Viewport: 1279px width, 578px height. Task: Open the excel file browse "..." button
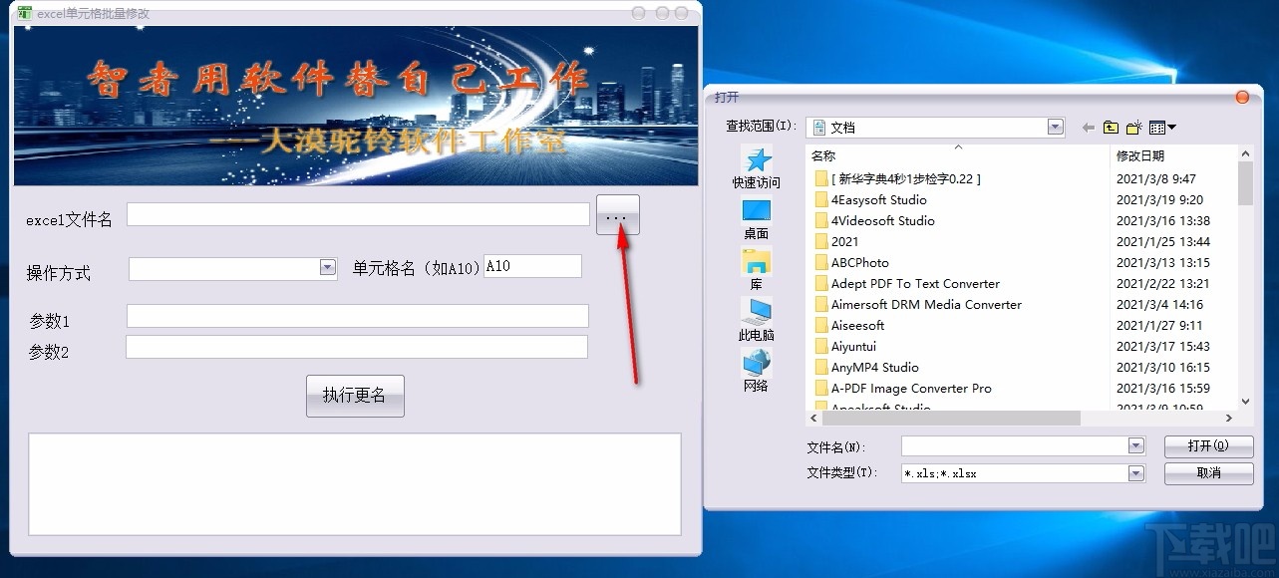coord(616,214)
